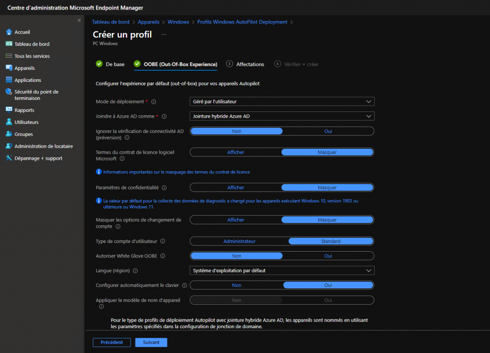Image resolution: width=490 pixels, height=353 pixels.
Task: Set Configurer automatiquement le clavier to Oui
Action: point(328,285)
